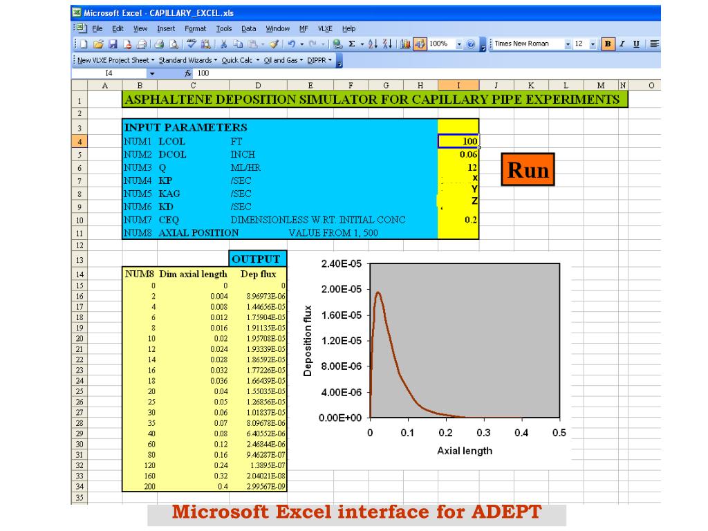The image size is (708, 531).
Task: Select row 14 header
Action: pyautogui.click(x=80, y=274)
